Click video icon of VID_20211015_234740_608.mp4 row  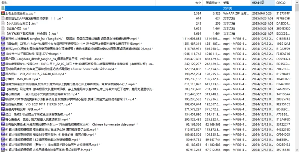tap(3, 74)
